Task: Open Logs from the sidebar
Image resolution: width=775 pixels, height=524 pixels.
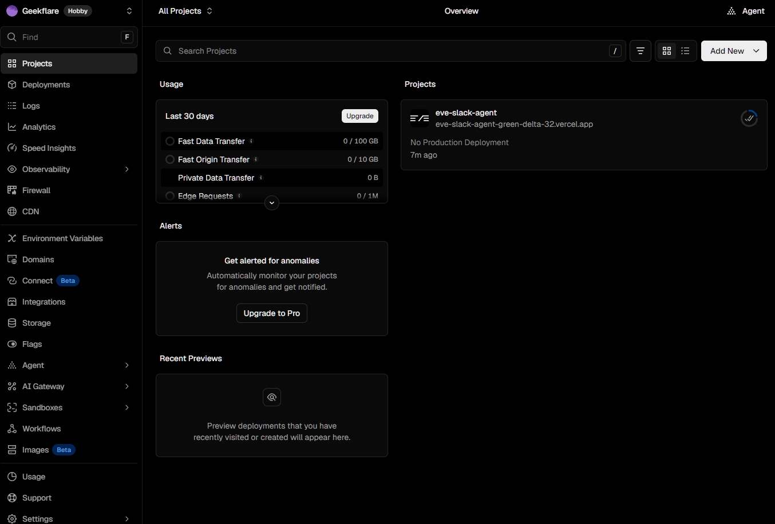Action: [69, 106]
